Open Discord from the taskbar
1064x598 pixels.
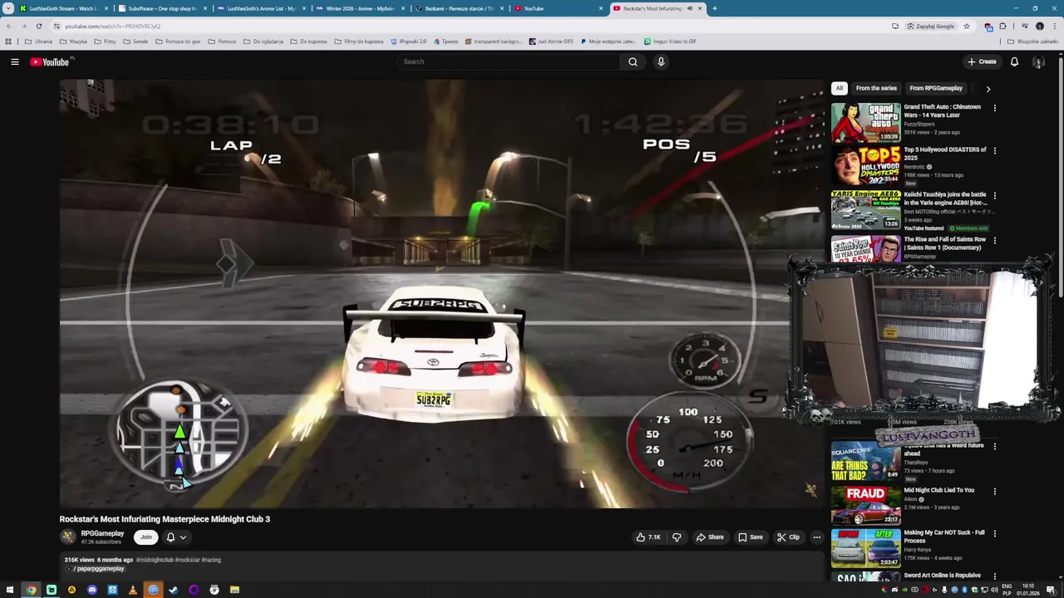[x=92, y=590]
